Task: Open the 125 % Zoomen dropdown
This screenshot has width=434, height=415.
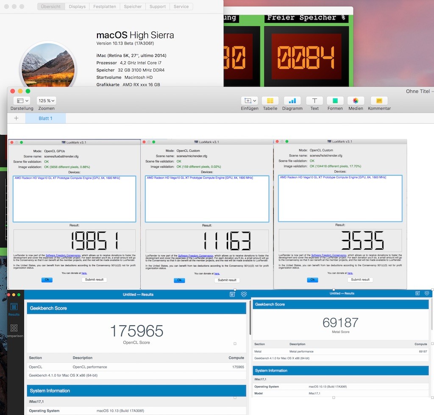Action: click(x=46, y=101)
